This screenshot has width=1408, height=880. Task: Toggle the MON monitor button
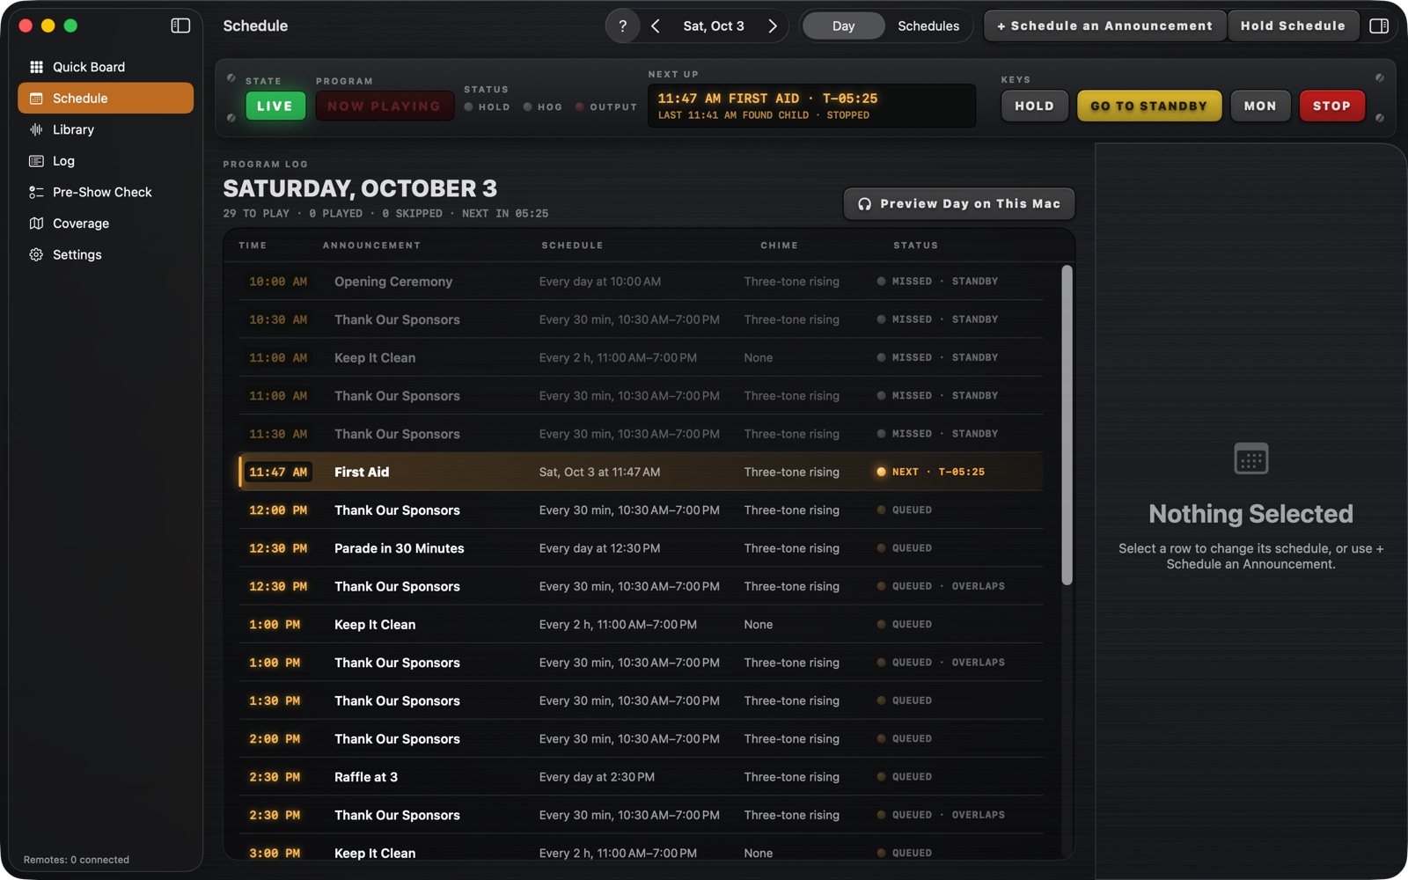click(1259, 106)
